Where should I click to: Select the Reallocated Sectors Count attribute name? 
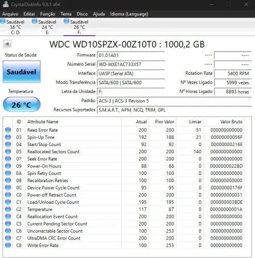pos(53,152)
